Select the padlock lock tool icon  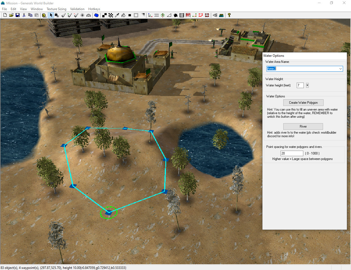click(57, 15)
